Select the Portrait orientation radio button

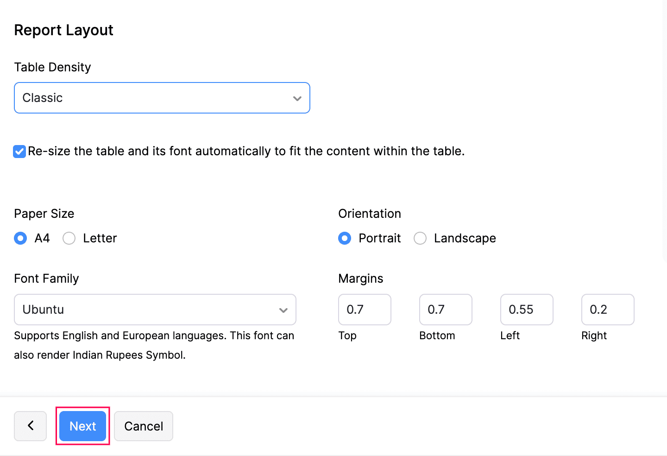[345, 238]
